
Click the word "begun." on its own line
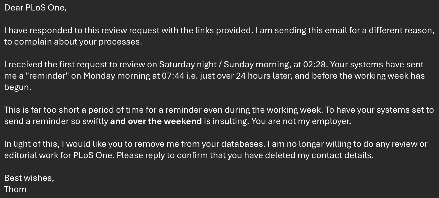pos(17,87)
